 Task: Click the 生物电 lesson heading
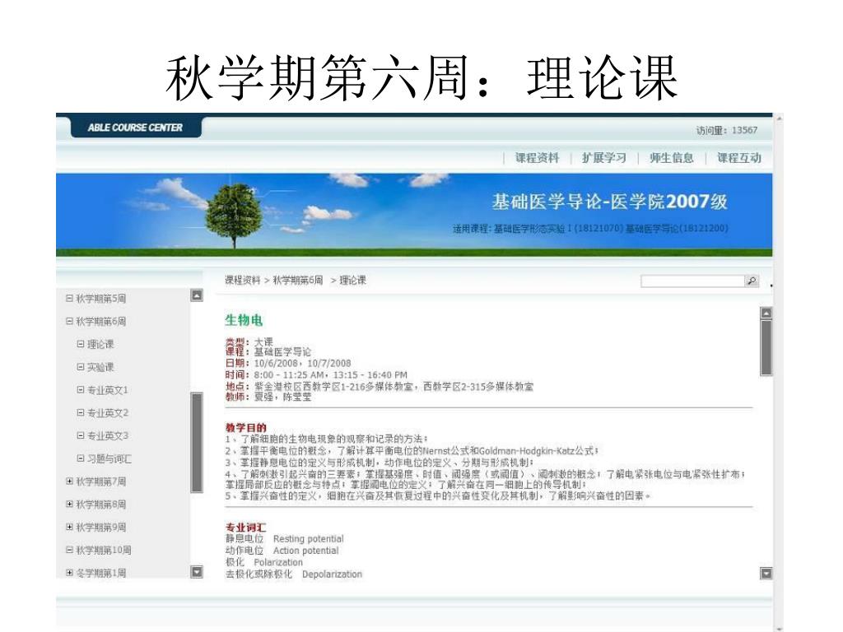tap(244, 320)
